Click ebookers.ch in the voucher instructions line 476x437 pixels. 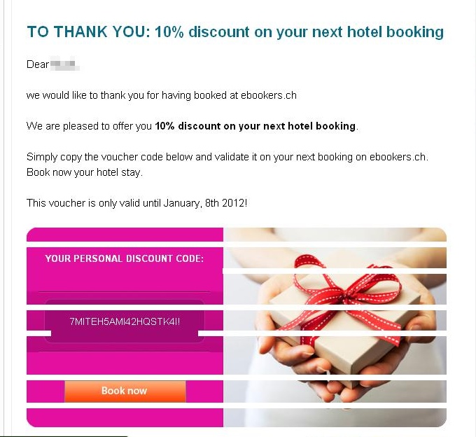coord(397,157)
